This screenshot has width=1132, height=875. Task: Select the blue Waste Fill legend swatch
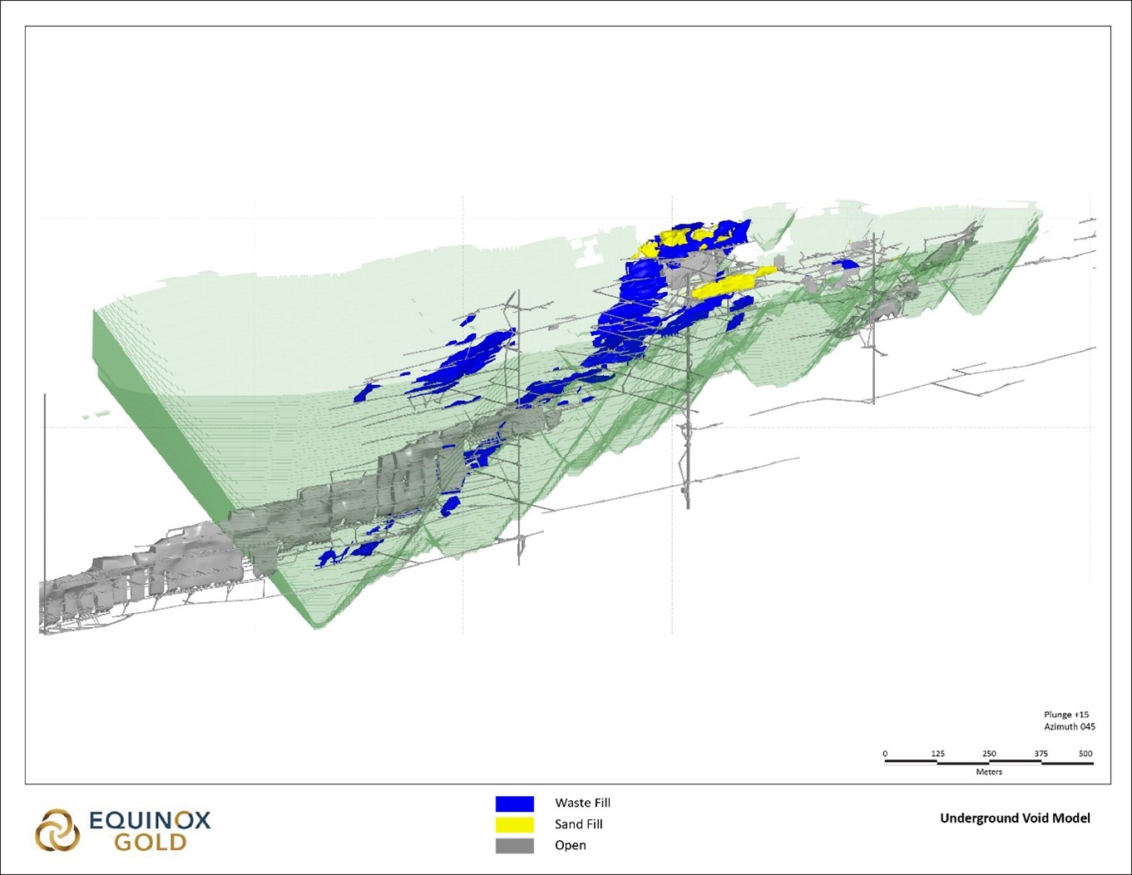(515, 803)
